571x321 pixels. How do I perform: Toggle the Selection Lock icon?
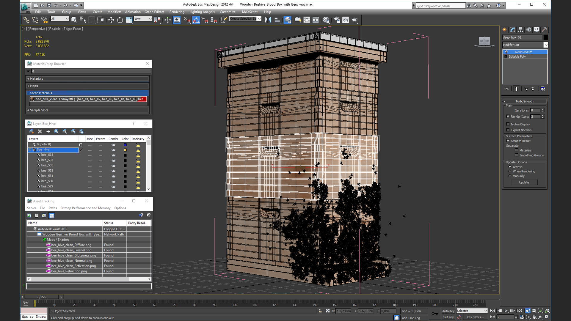coord(320,311)
